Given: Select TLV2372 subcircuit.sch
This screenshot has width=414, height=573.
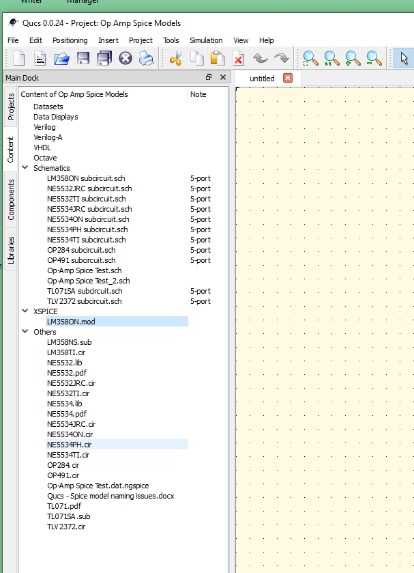Looking at the screenshot, I should pyautogui.click(x=85, y=301).
